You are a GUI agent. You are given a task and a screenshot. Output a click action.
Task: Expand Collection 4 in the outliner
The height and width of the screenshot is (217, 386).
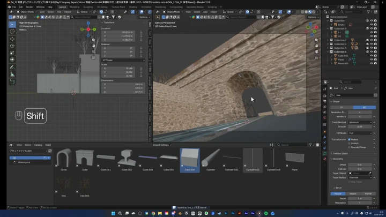click(328, 44)
